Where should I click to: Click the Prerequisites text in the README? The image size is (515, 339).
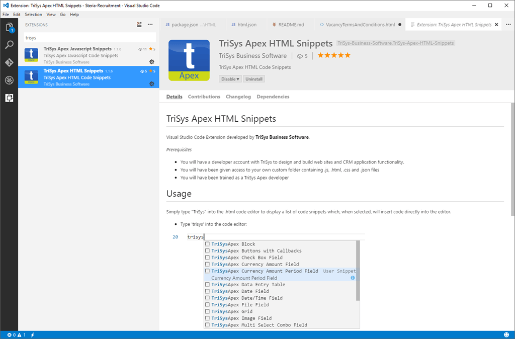pos(179,149)
